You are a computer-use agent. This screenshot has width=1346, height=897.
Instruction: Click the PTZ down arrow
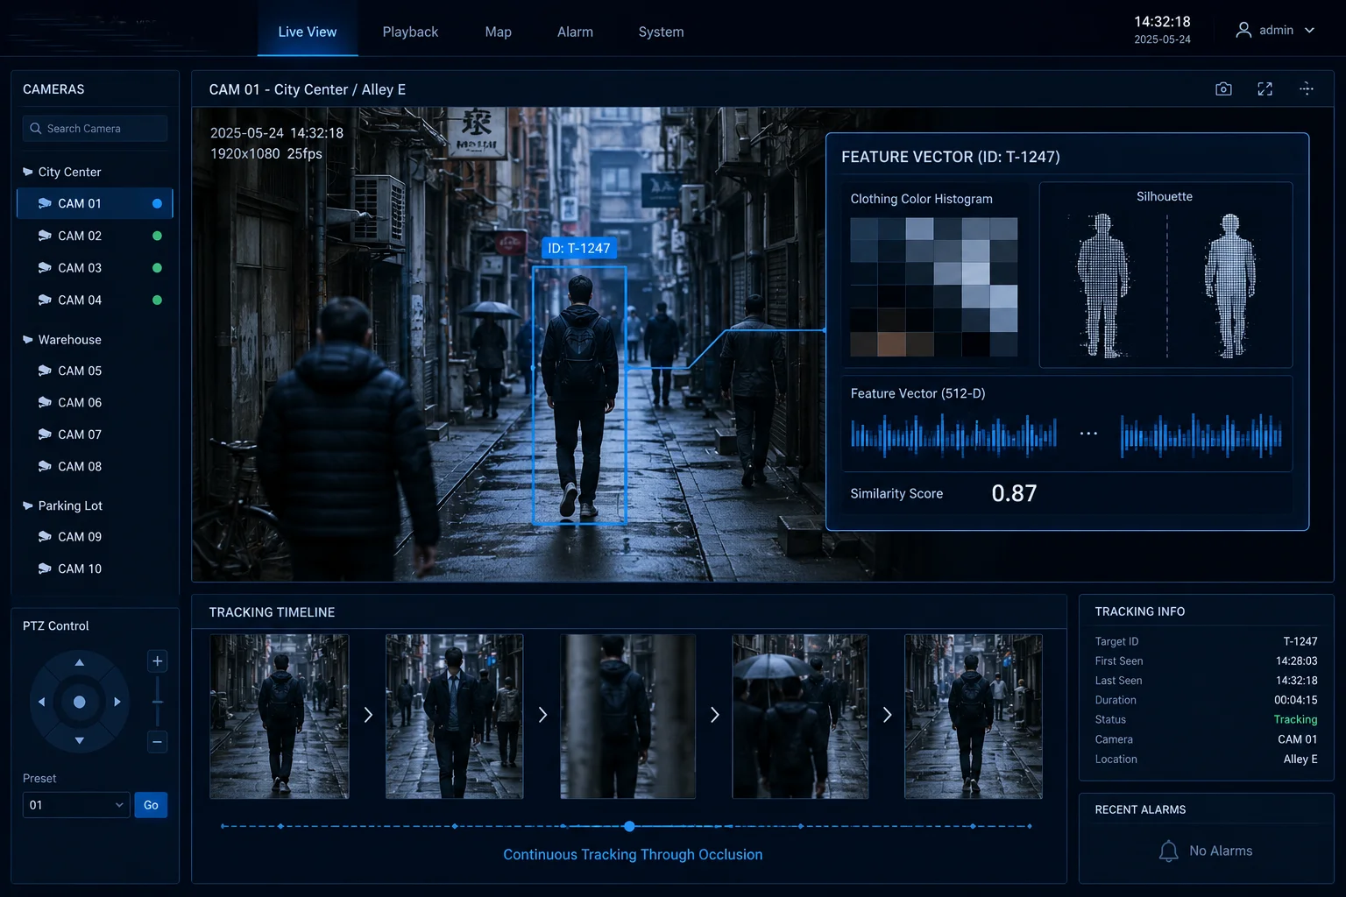click(x=80, y=741)
